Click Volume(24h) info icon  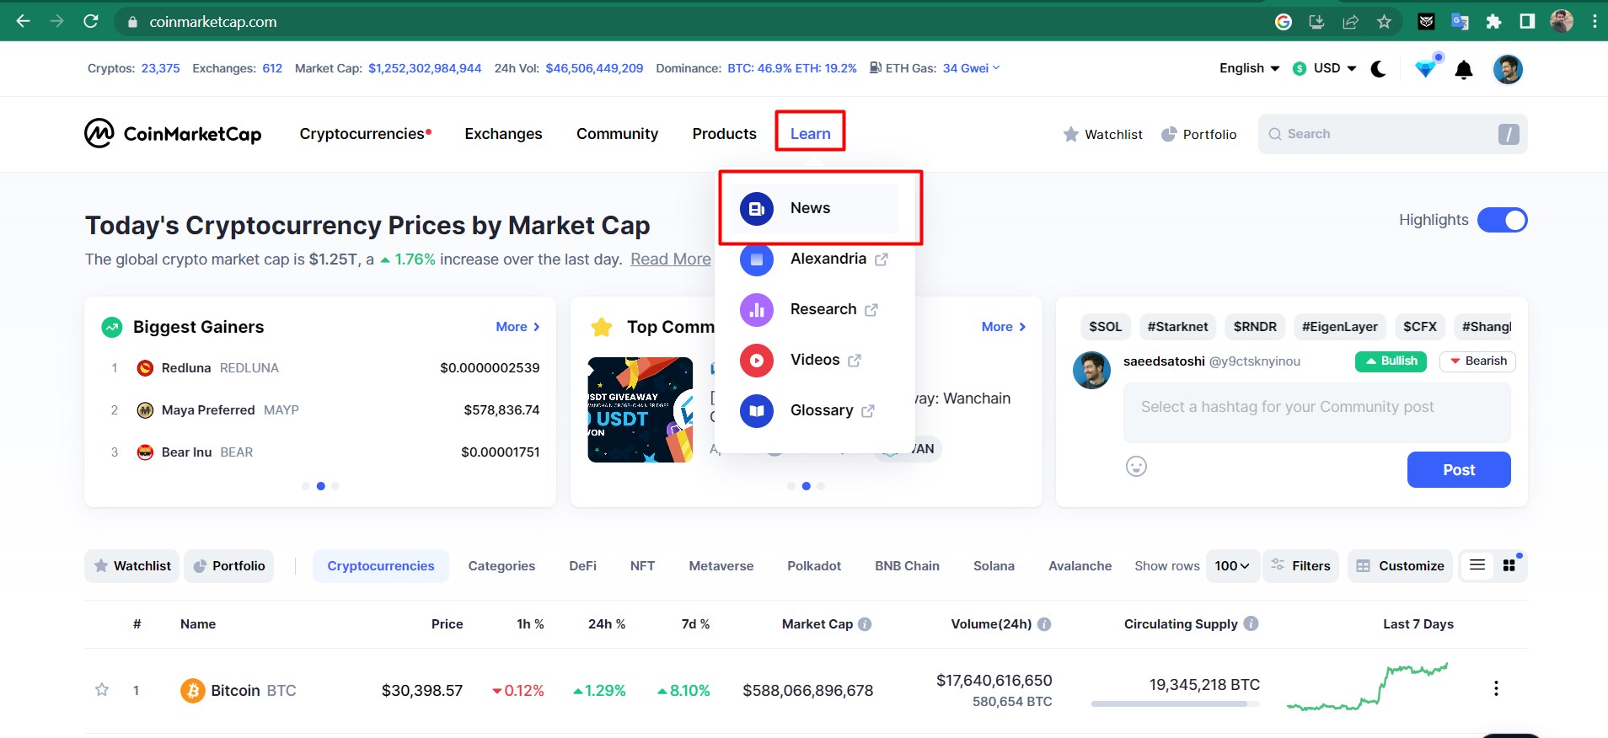[1044, 624]
